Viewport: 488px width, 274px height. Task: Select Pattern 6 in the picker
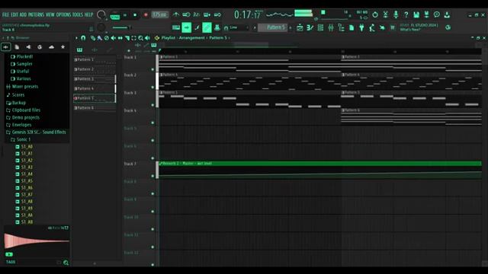click(x=95, y=108)
